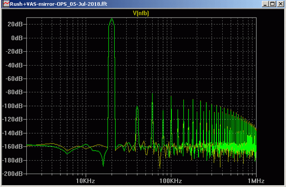The height and width of the screenshot is (187, 286).
Task: Click the -20dB vertical axis label
Action: (14, 51)
